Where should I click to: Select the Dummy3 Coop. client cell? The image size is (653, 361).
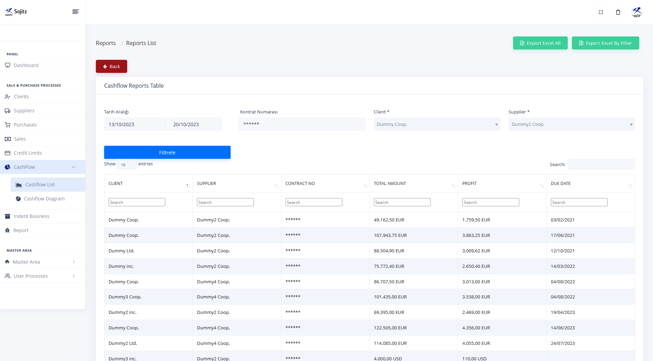pyautogui.click(x=148, y=297)
